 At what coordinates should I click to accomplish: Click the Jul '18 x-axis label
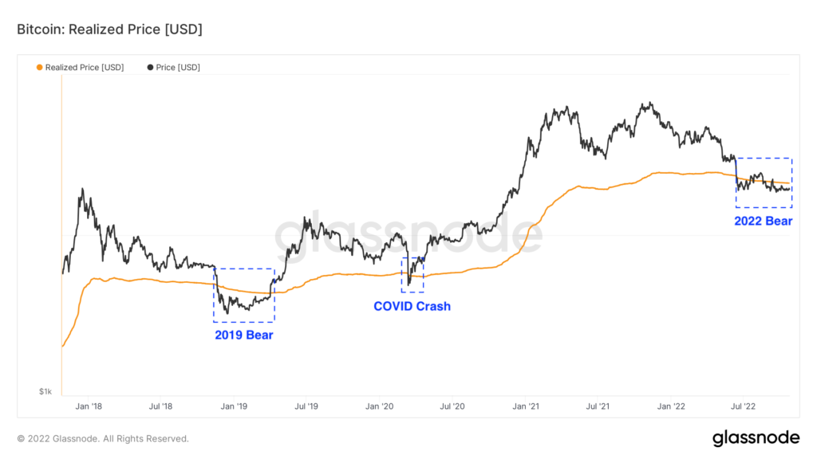161,406
